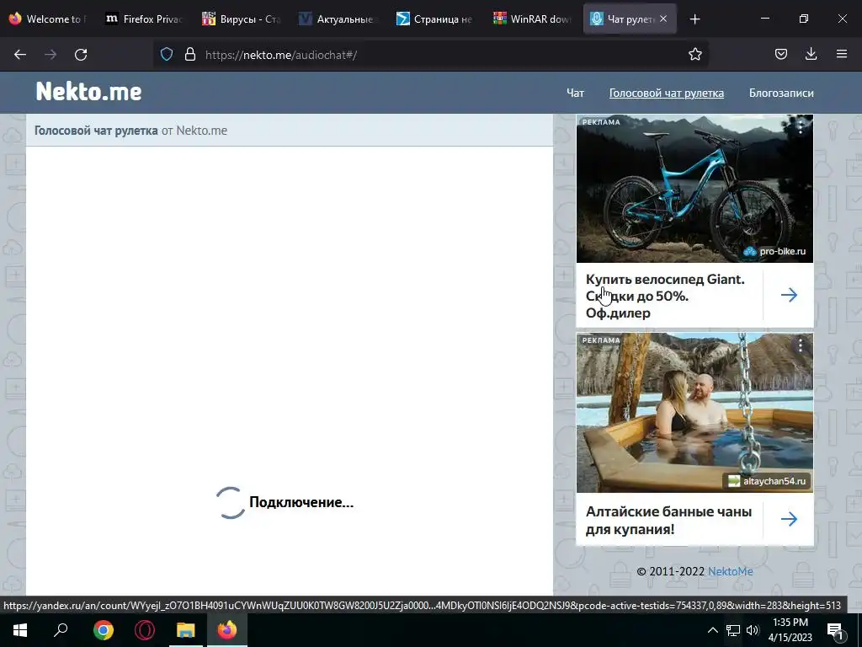Save to Pocket icon in toolbar
The image size is (862, 647).
(x=780, y=55)
